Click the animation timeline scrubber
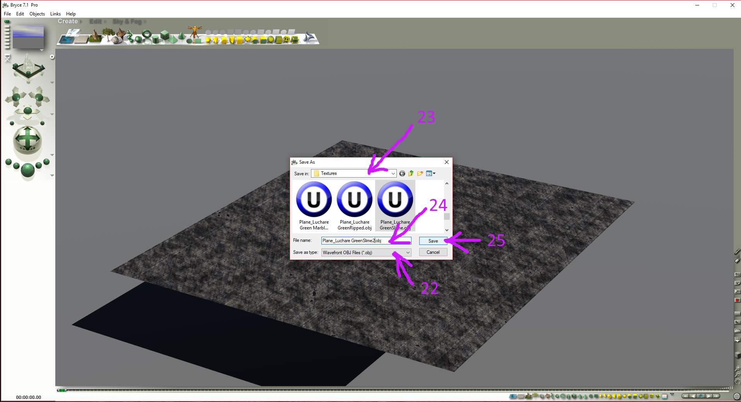The width and height of the screenshot is (741, 402). (62, 390)
